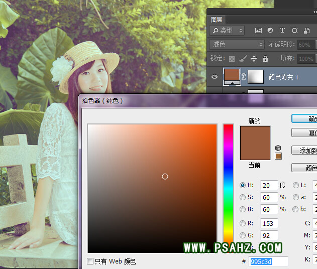This screenshot has width=317, height=269.
Task: Click the 确定 confirm button
Action: point(304,118)
